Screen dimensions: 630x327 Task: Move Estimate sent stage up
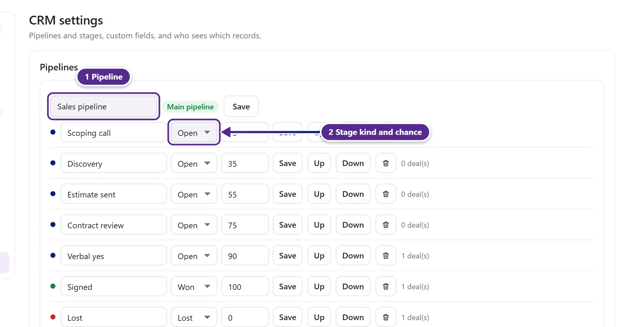pos(319,194)
